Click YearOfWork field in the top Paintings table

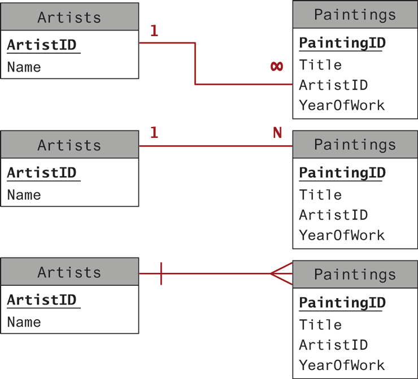pyautogui.click(x=342, y=105)
